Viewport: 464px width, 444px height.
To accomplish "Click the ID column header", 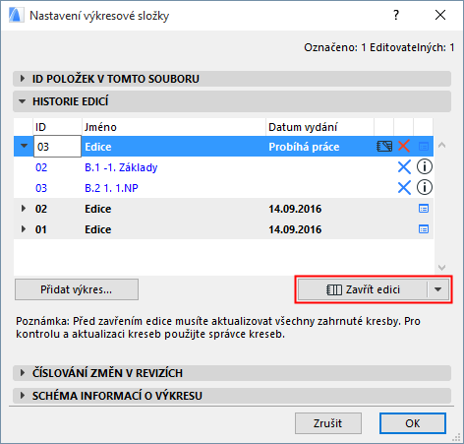I will point(57,127).
